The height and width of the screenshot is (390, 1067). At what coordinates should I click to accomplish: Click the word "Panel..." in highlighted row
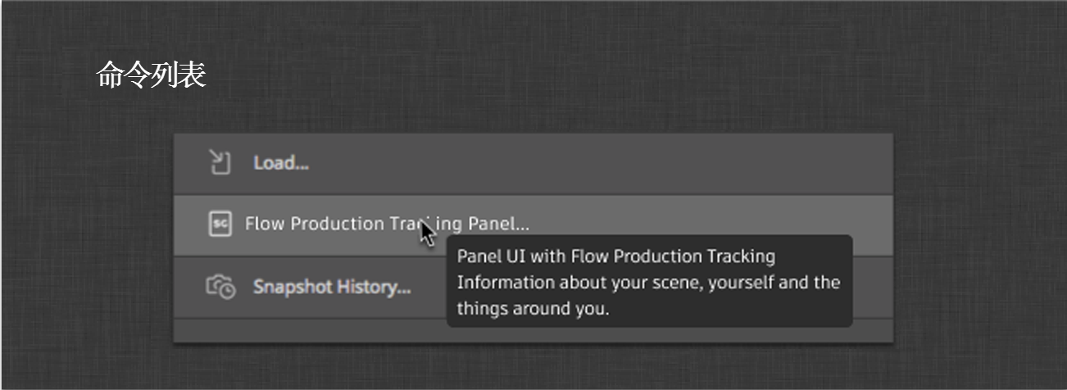click(498, 224)
